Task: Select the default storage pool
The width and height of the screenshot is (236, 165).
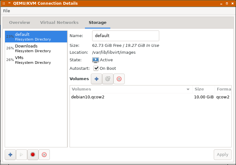Action: point(36,36)
